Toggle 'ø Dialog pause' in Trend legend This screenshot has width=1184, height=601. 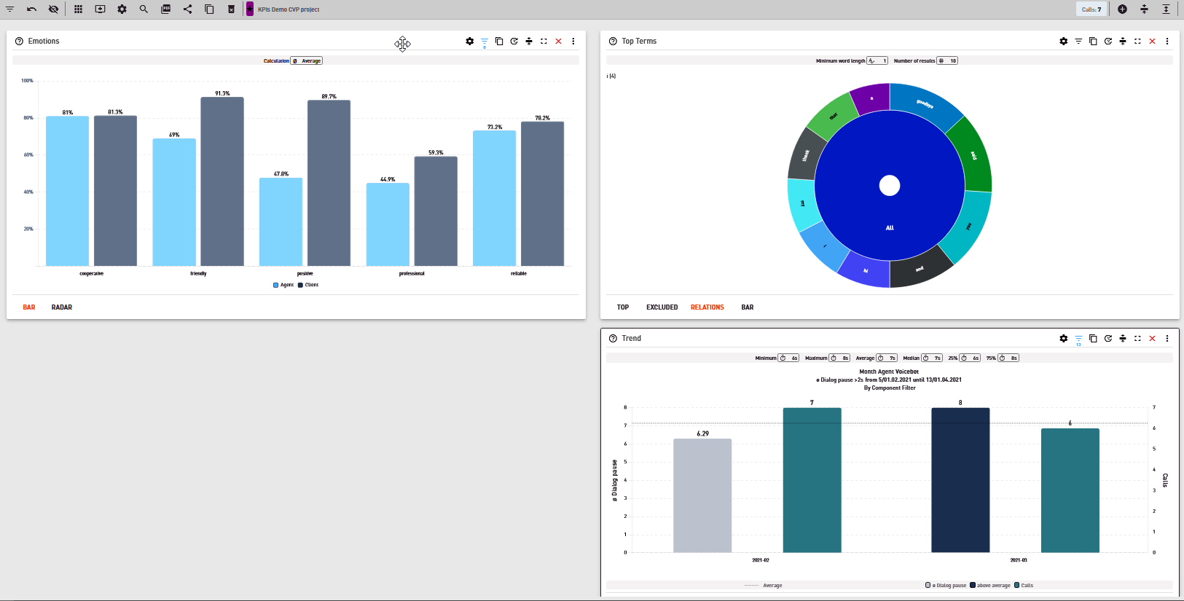946,586
